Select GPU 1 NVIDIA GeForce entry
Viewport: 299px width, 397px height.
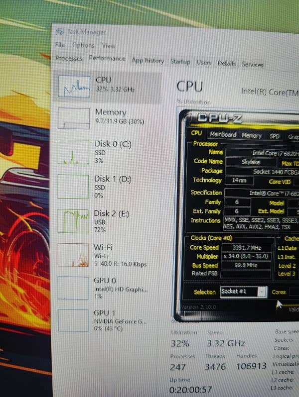[x=73, y=321]
